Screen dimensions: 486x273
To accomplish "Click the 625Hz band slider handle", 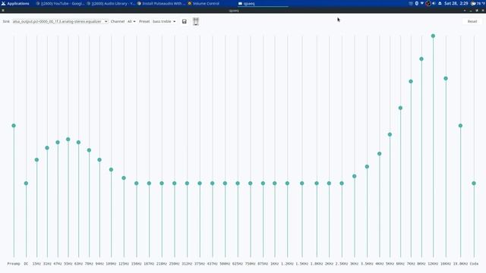I will click(238, 184).
